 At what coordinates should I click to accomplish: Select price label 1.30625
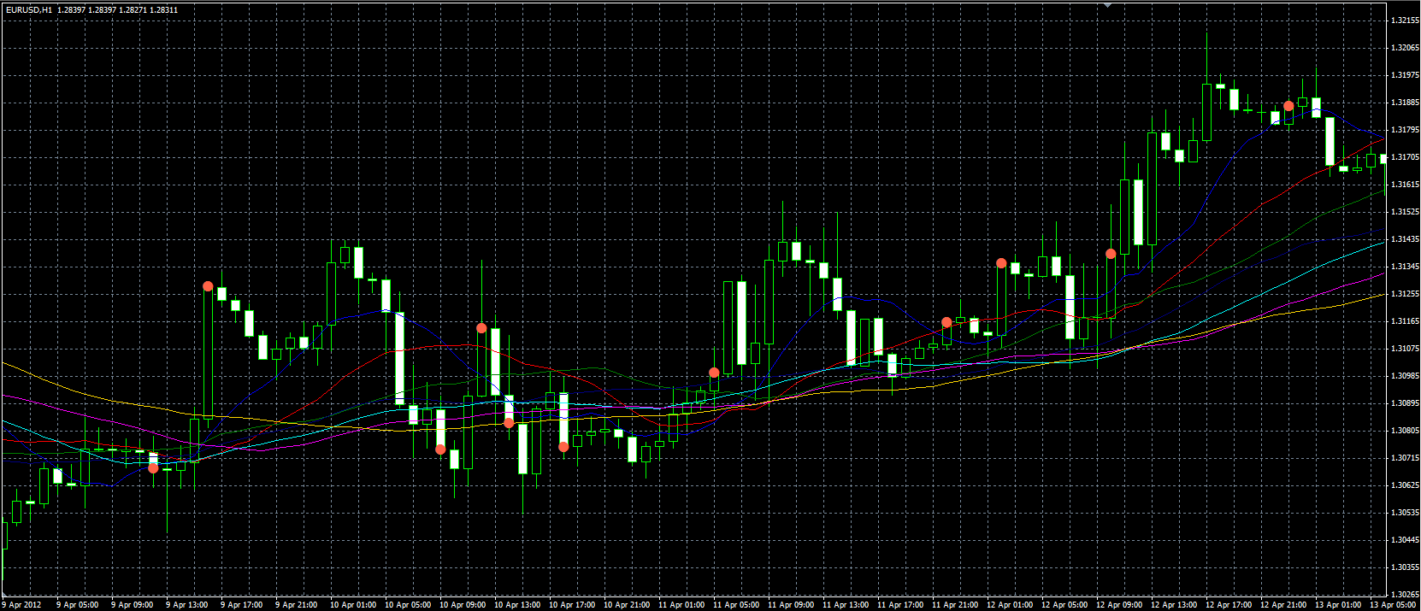point(1405,485)
